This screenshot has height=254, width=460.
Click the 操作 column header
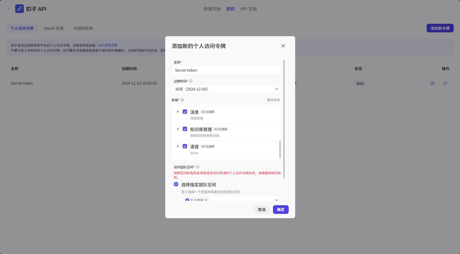tap(446, 69)
